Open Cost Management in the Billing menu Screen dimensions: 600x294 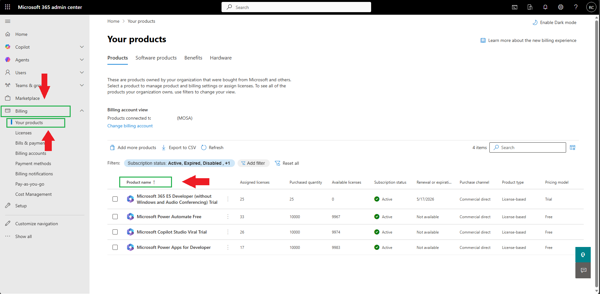tap(34, 194)
